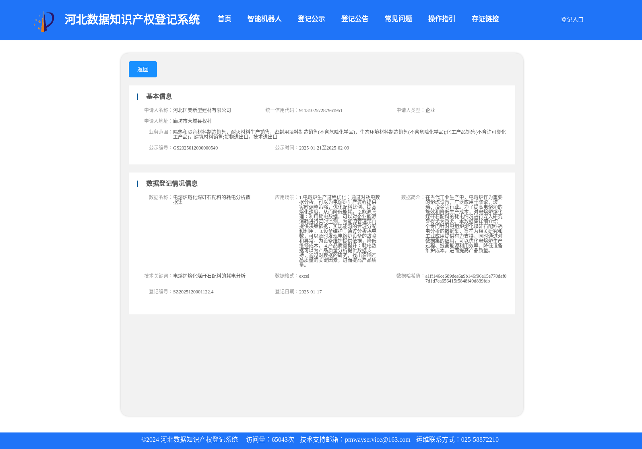The height and width of the screenshot is (449, 642).
Task: Click the phone number 025-58872210
Action: [480, 440]
